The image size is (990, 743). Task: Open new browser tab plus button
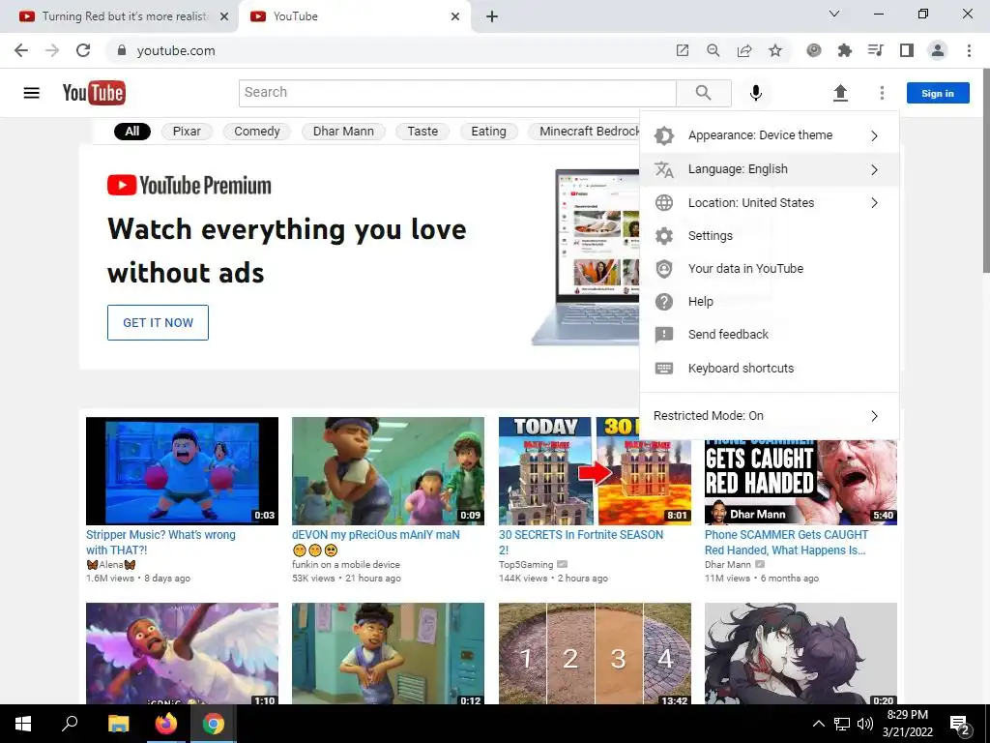(x=492, y=16)
